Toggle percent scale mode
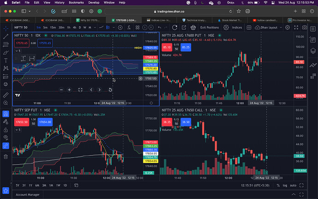 (x=278, y=186)
